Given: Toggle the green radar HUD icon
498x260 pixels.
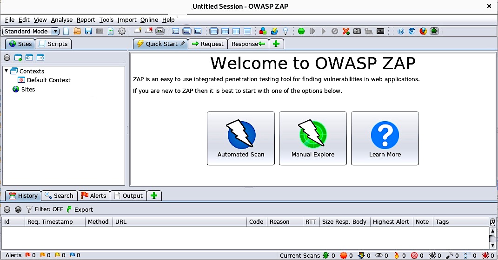Looking at the screenshot, I should click(434, 31).
